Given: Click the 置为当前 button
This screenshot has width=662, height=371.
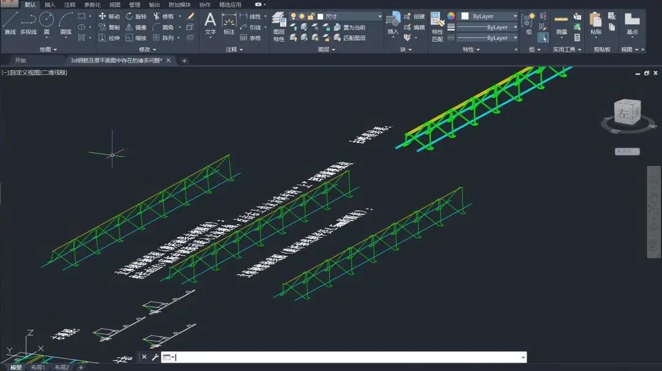Looking at the screenshot, I should pos(354,28).
